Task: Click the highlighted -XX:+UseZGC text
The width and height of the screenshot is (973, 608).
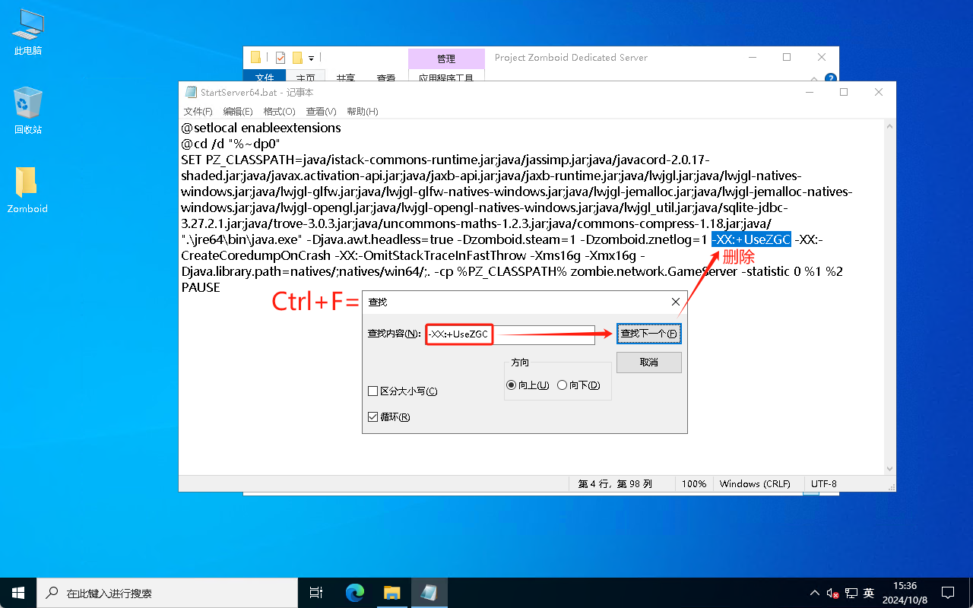Action: [751, 240]
